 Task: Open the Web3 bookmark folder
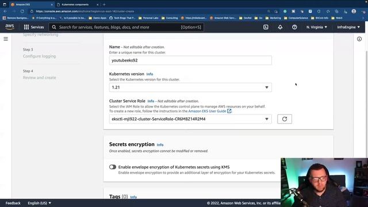(337, 18)
